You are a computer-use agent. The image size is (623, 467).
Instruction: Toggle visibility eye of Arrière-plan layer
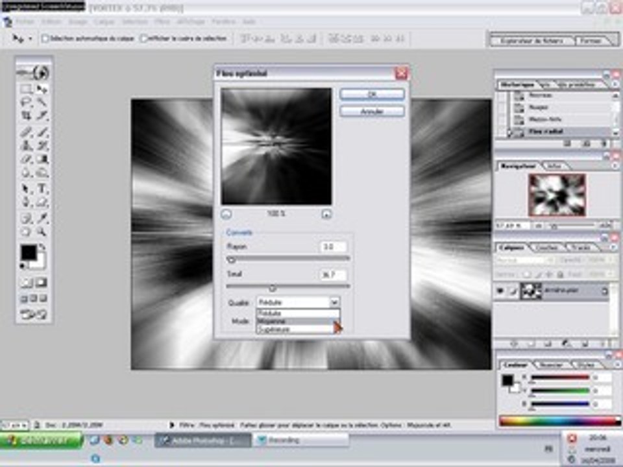pos(500,291)
